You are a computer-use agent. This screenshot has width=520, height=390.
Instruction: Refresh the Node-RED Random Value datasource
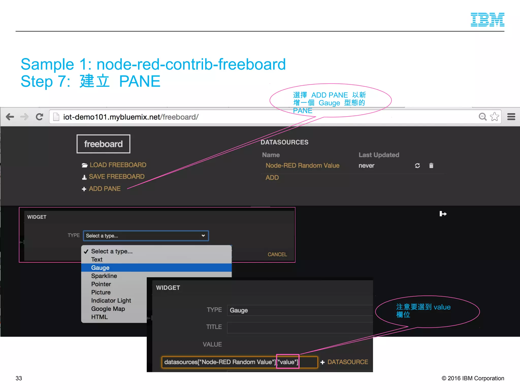click(417, 166)
